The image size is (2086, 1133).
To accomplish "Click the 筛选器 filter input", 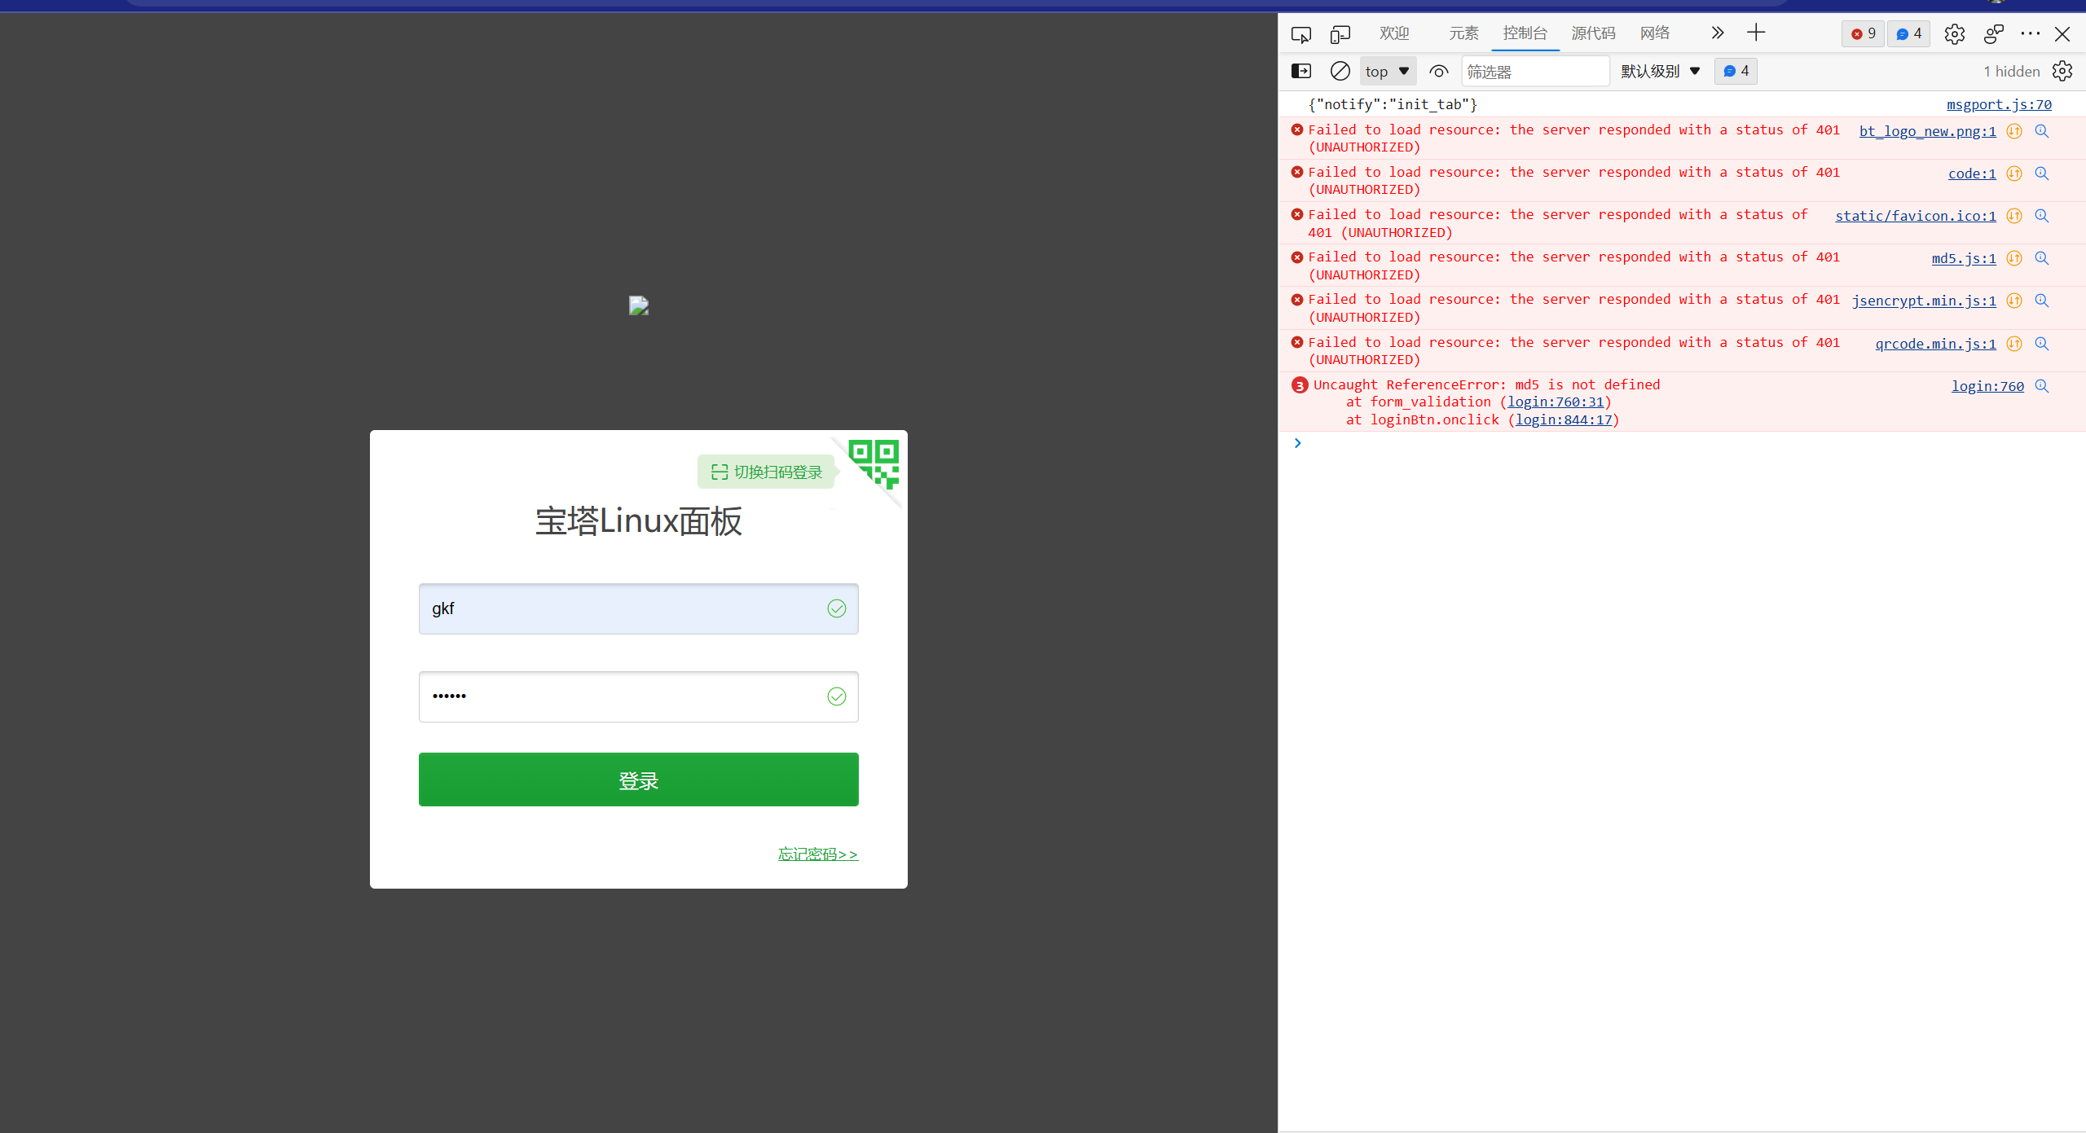I will click(1535, 72).
